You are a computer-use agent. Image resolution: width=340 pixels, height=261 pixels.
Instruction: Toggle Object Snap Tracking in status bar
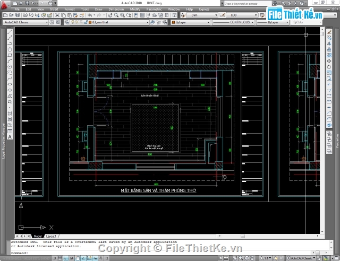point(83,258)
